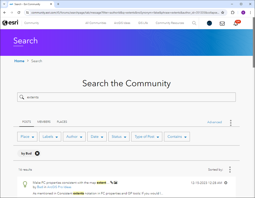Screen dimensions: 255x198
Task: Click the clock icon next to 12-15-2023 date
Action: [226, 183]
